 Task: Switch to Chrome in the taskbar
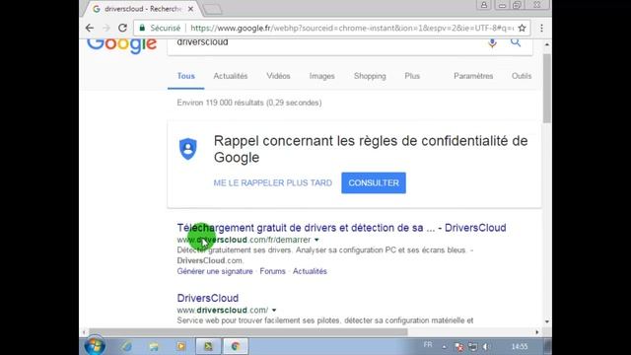pyautogui.click(x=236, y=346)
